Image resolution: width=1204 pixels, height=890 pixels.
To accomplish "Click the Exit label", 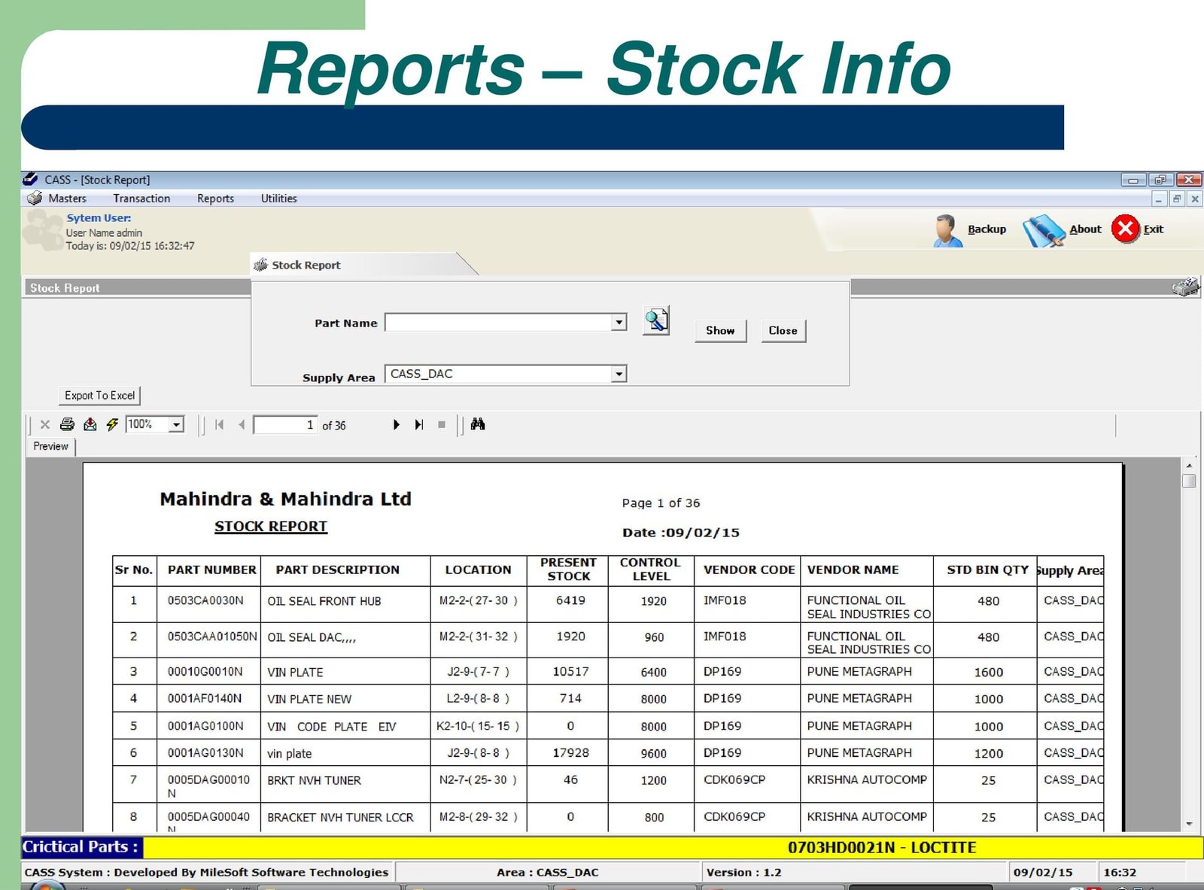I will point(1153,229).
